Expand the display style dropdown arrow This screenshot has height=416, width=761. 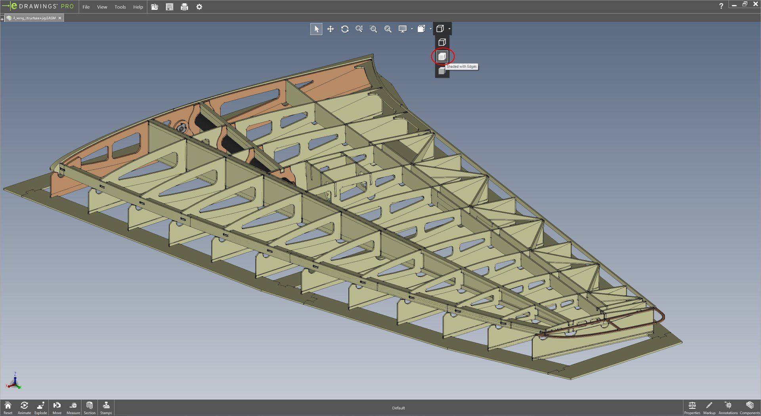(x=449, y=29)
